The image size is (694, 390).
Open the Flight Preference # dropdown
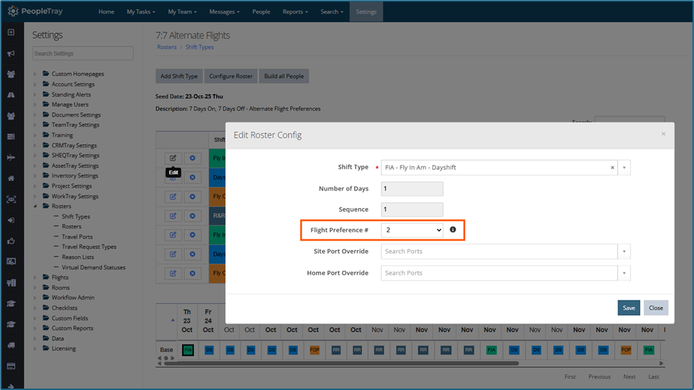click(412, 230)
